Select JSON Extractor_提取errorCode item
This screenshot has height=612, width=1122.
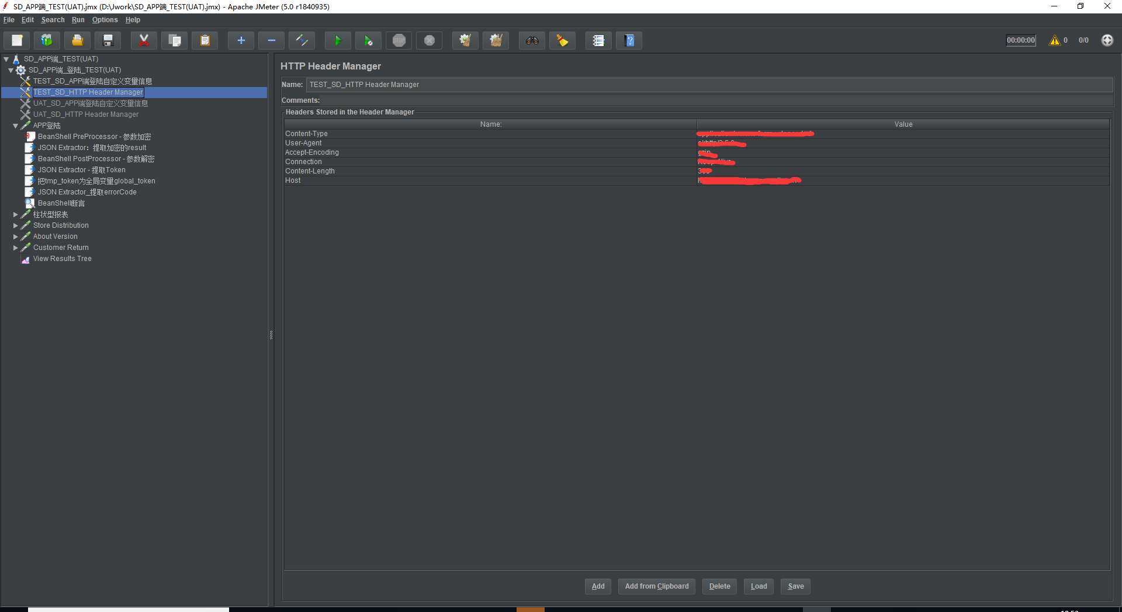pyautogui.click(x=87, y=192)
